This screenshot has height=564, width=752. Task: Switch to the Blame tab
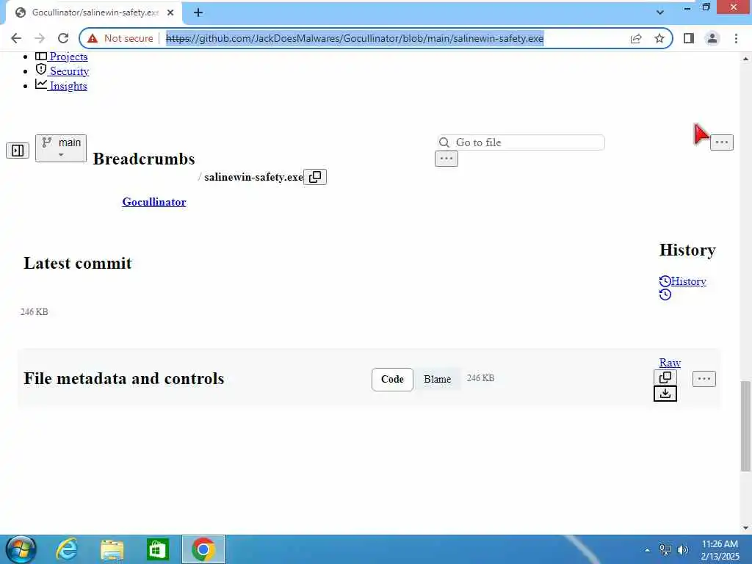(438, 380)
